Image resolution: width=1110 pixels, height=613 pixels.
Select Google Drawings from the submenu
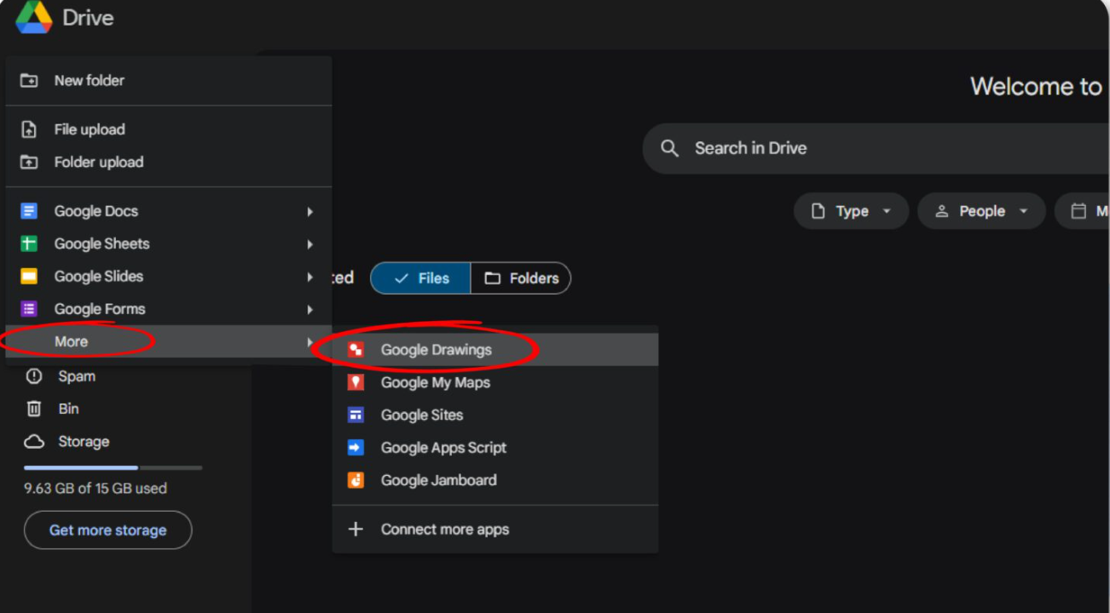pos(436,350)
